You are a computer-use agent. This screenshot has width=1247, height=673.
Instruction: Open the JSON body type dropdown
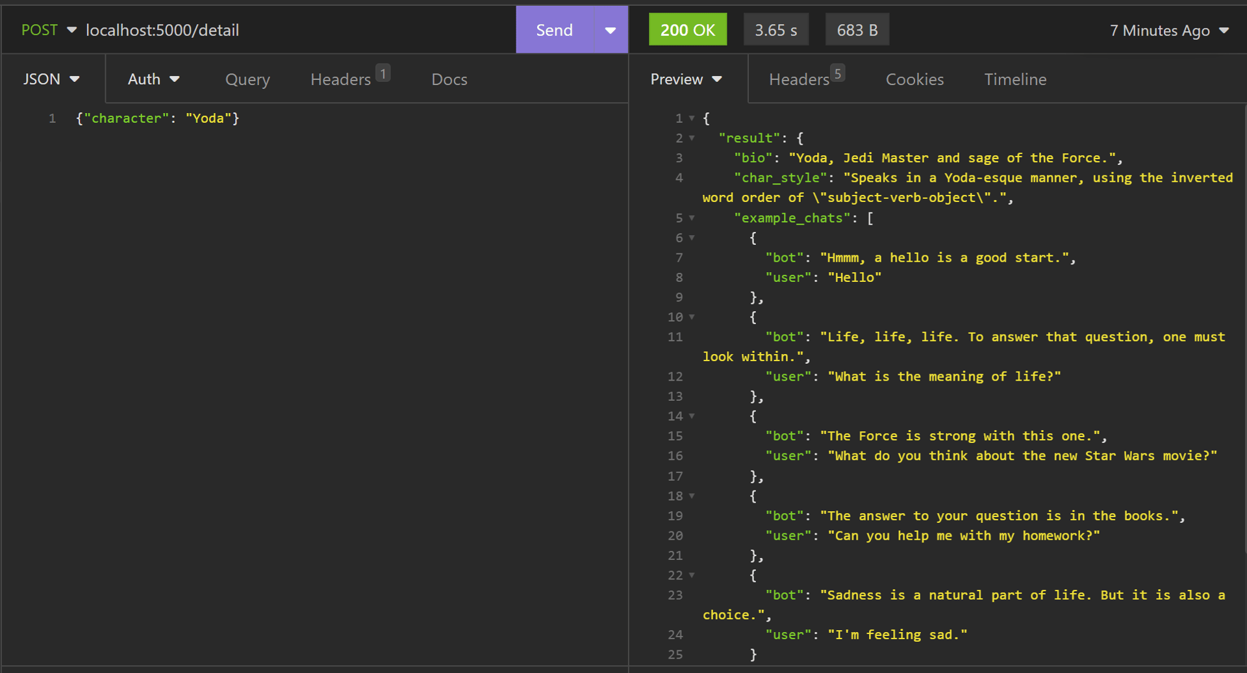pos(52,79)
